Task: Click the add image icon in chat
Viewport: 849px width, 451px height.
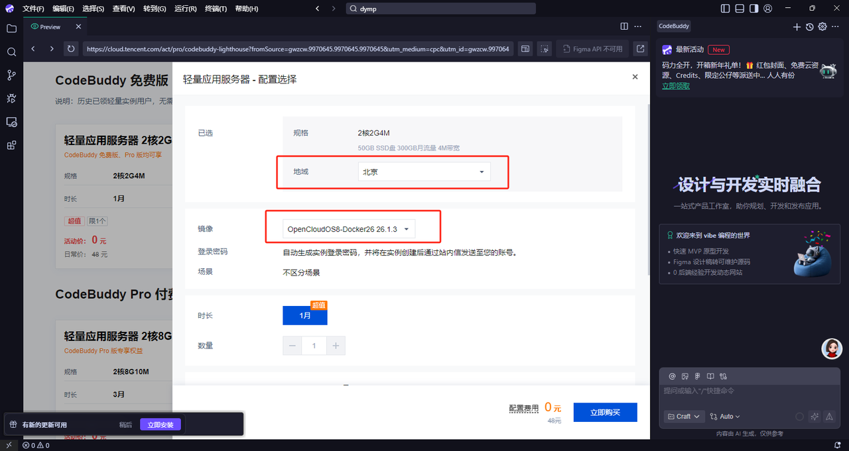Action: click(685, 376)
